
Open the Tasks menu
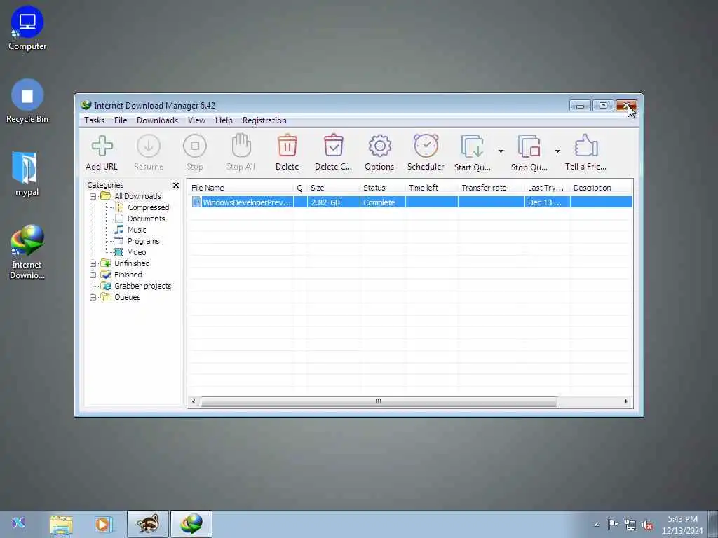click(95, 120)
